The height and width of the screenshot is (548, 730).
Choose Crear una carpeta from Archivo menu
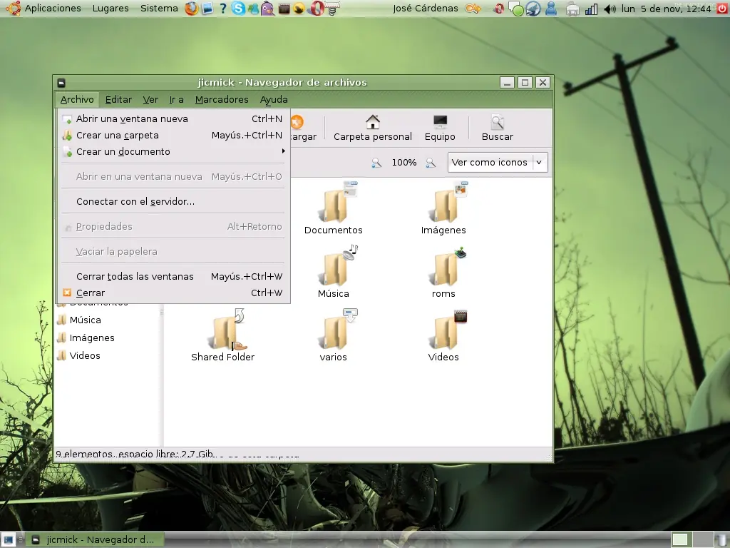click(x=173, y=135)
